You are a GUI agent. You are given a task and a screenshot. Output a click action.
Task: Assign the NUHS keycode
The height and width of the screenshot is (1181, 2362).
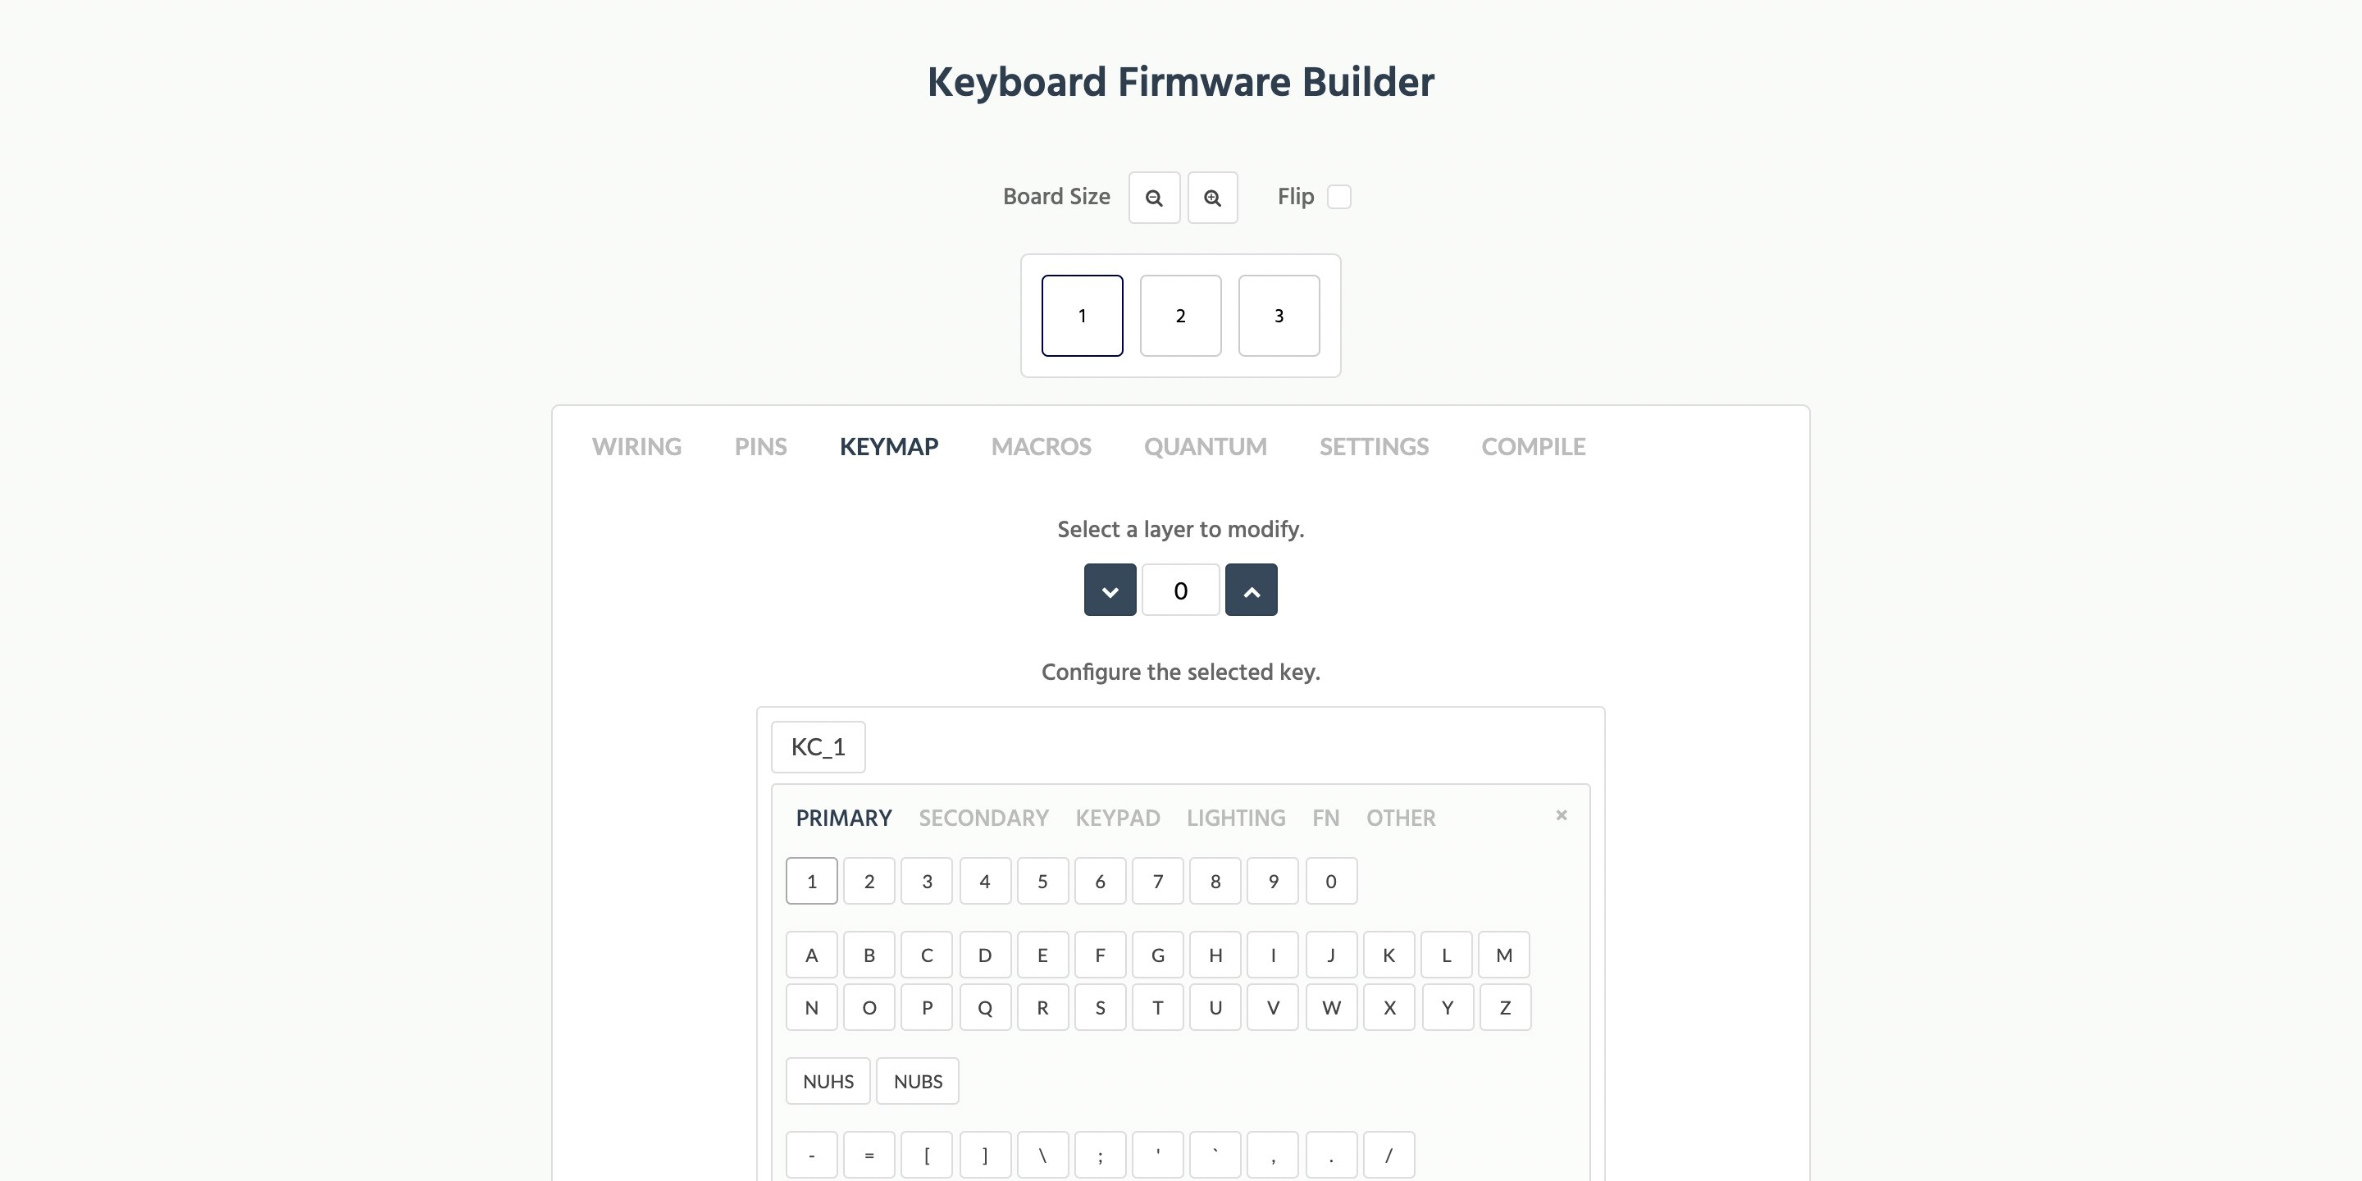coord(827,1080)
